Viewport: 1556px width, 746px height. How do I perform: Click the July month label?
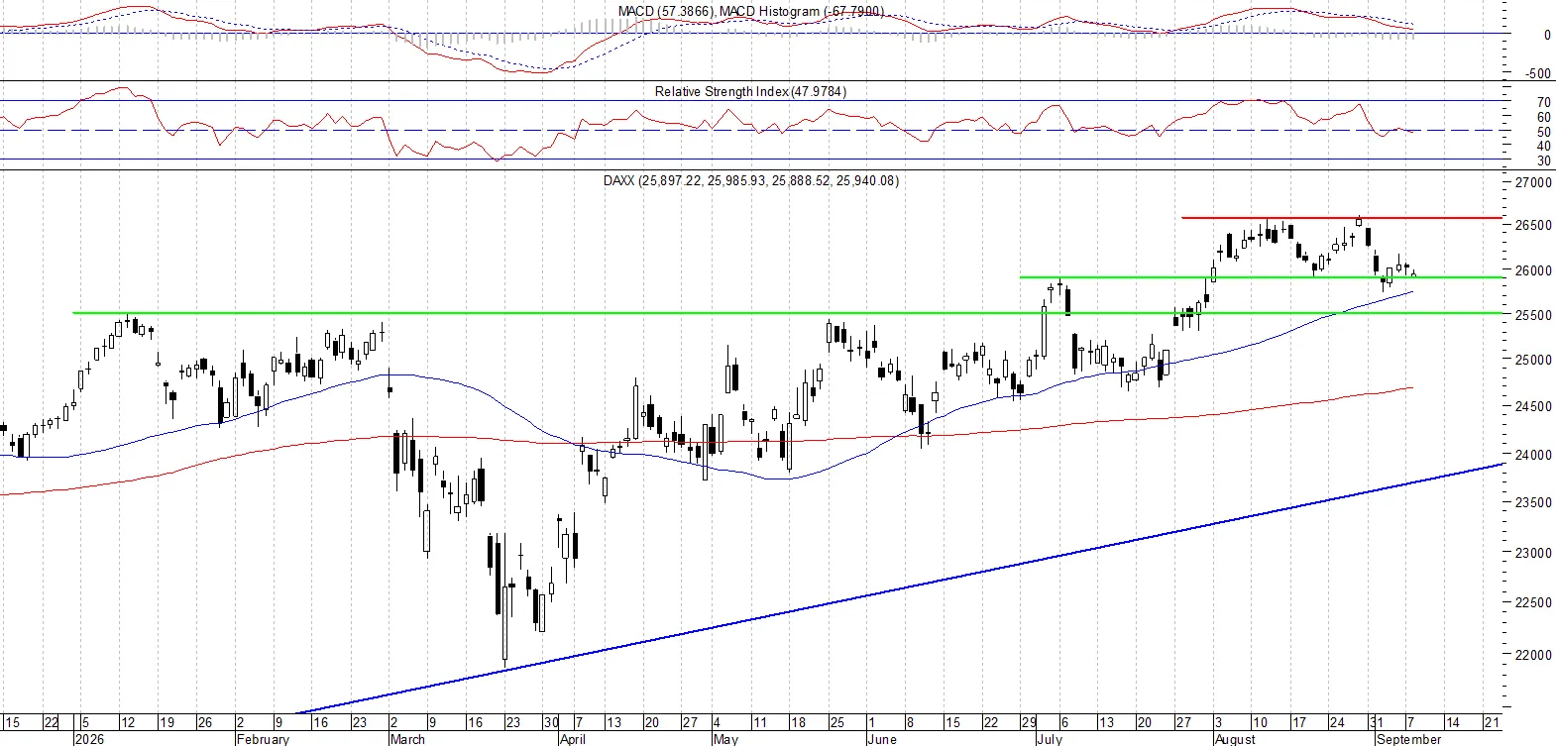(1049, 739)
